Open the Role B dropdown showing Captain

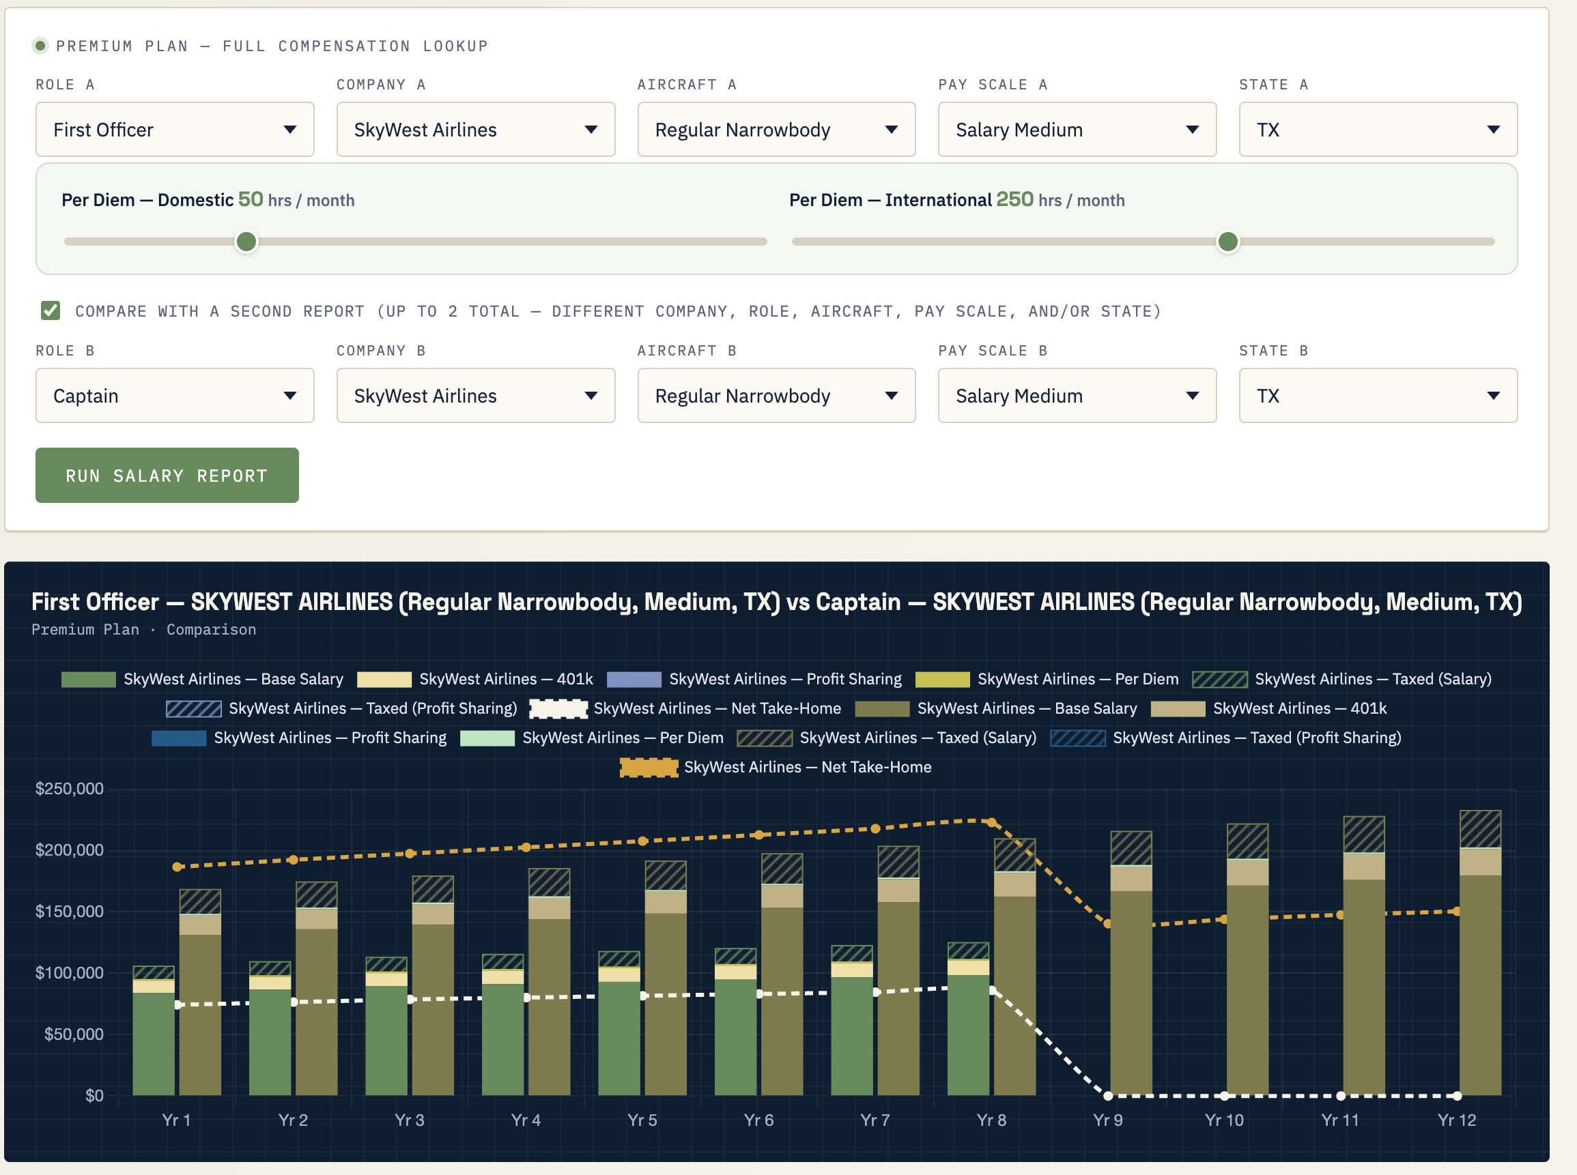[x=175, y=396]
